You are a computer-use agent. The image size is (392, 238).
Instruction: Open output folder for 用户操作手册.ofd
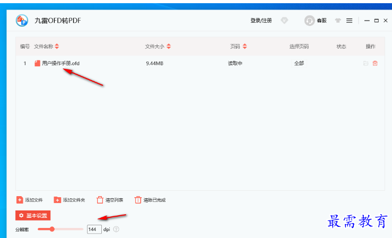click(366, 64)
